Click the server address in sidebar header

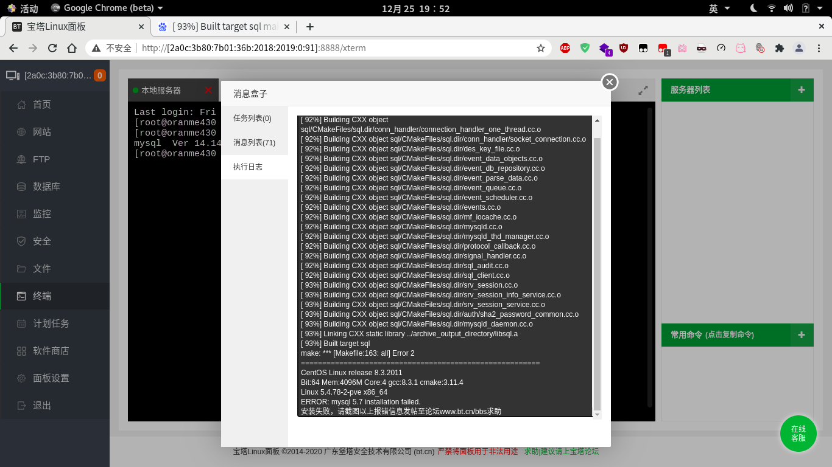tap(58, 75)
